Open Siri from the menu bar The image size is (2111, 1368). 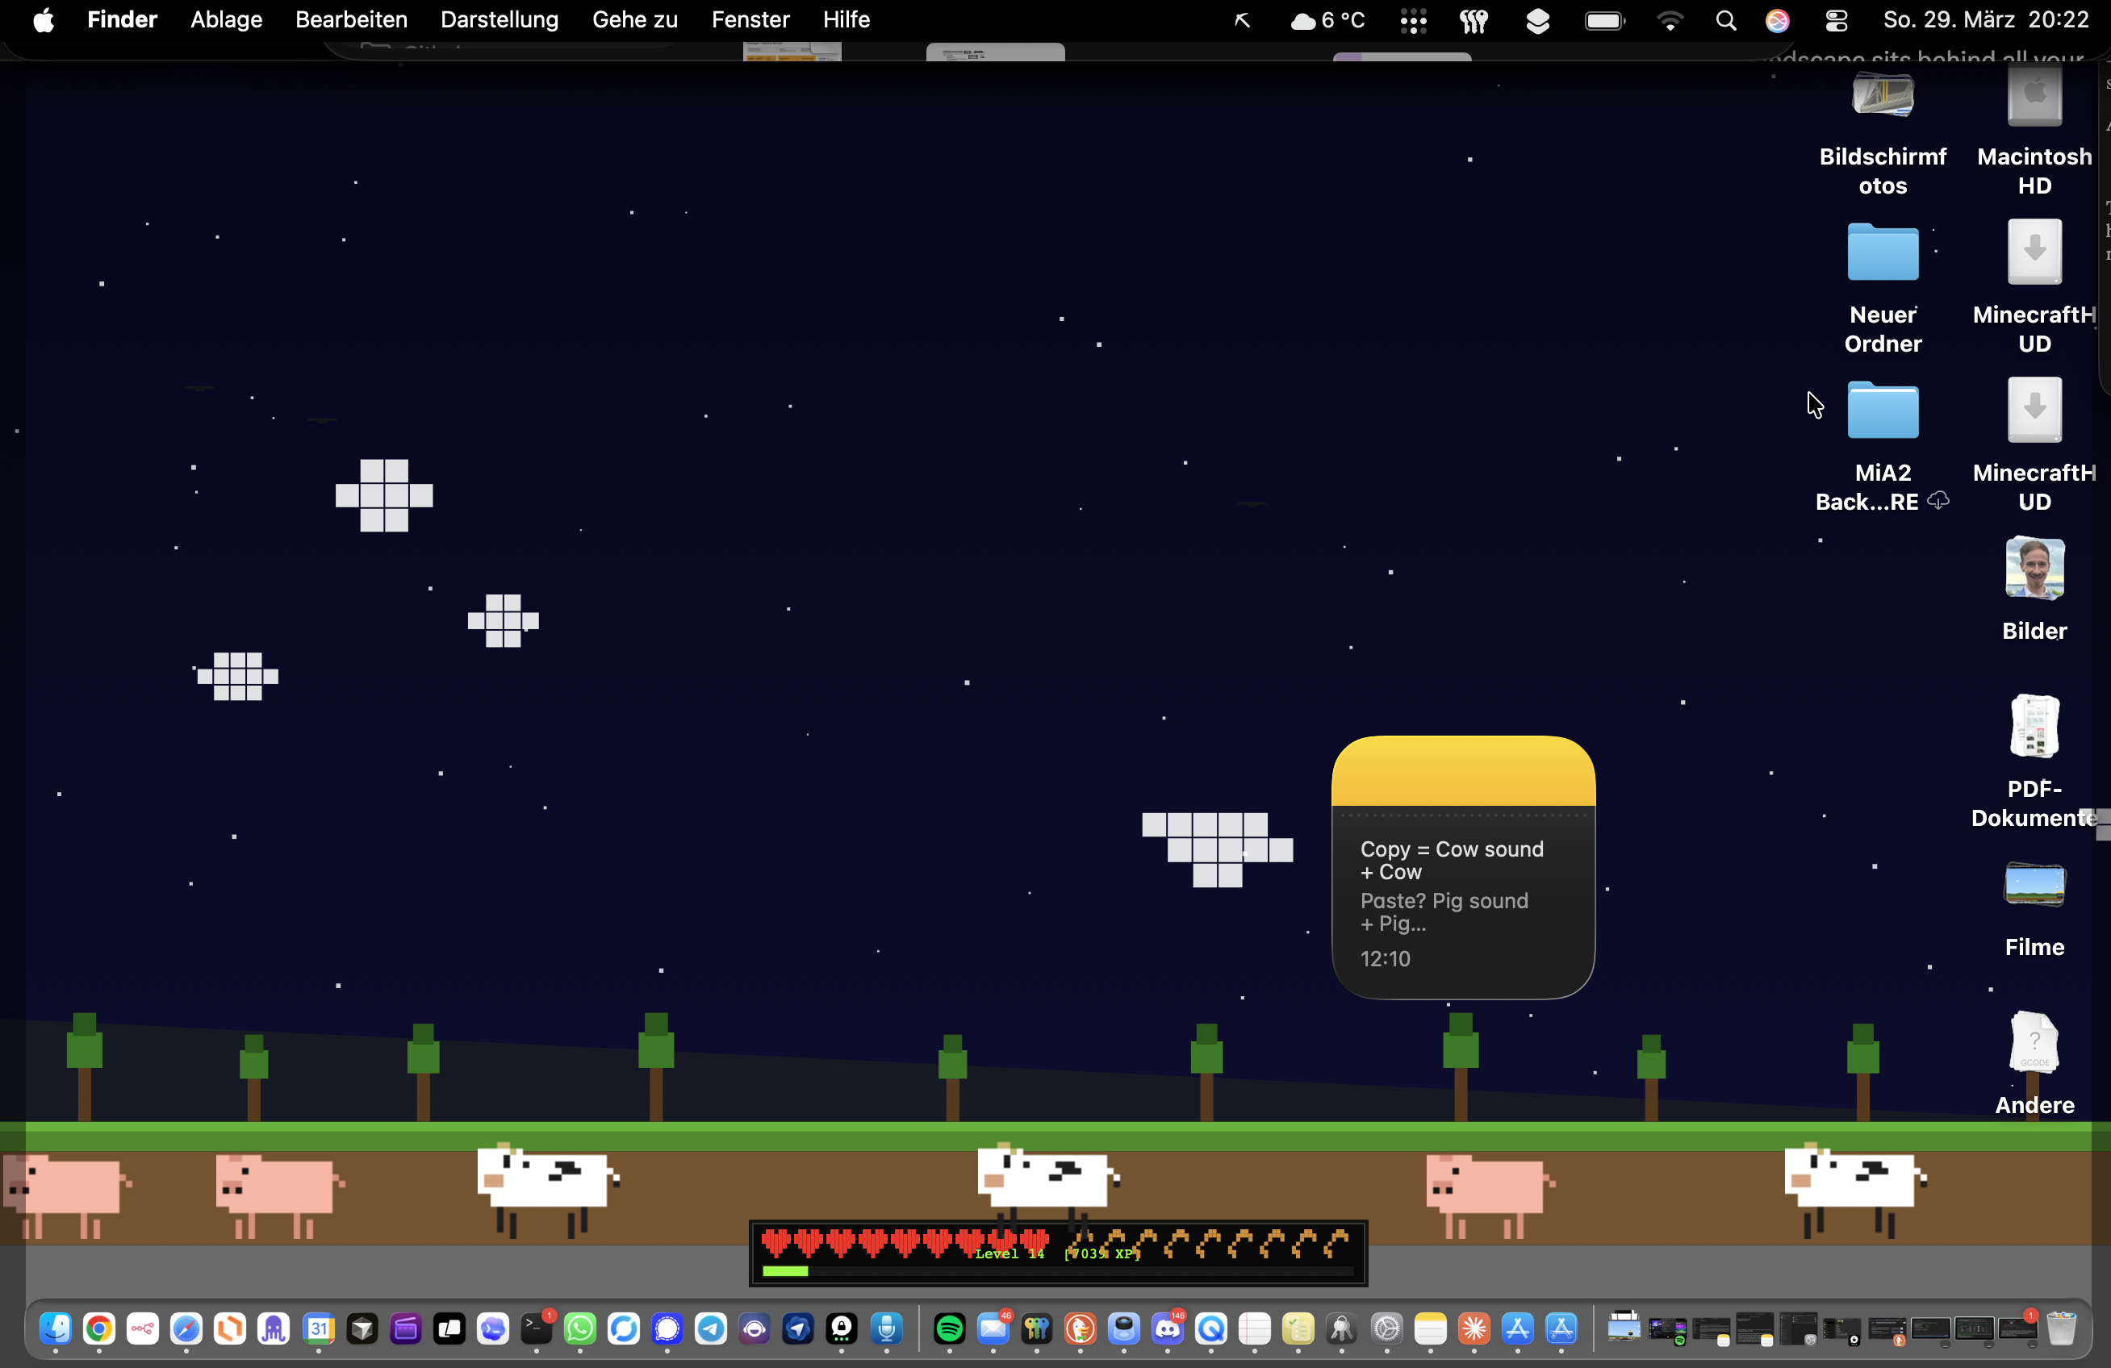pyautogui.click(x=1778, y=20)
